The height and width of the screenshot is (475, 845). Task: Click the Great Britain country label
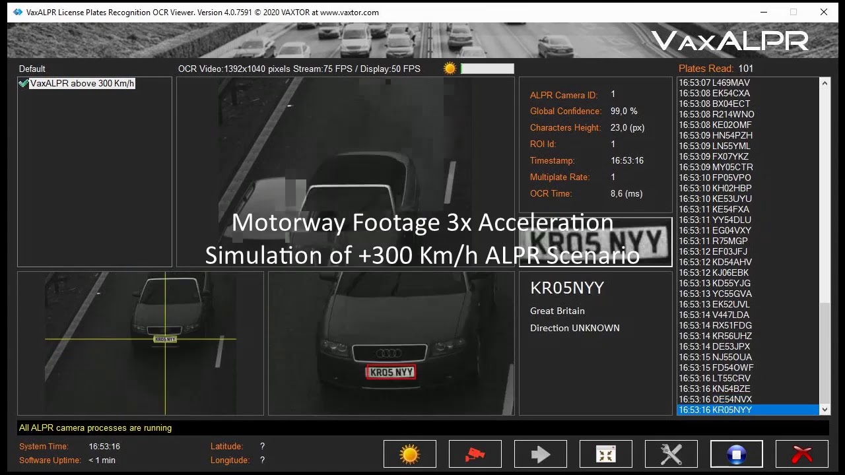557,311
